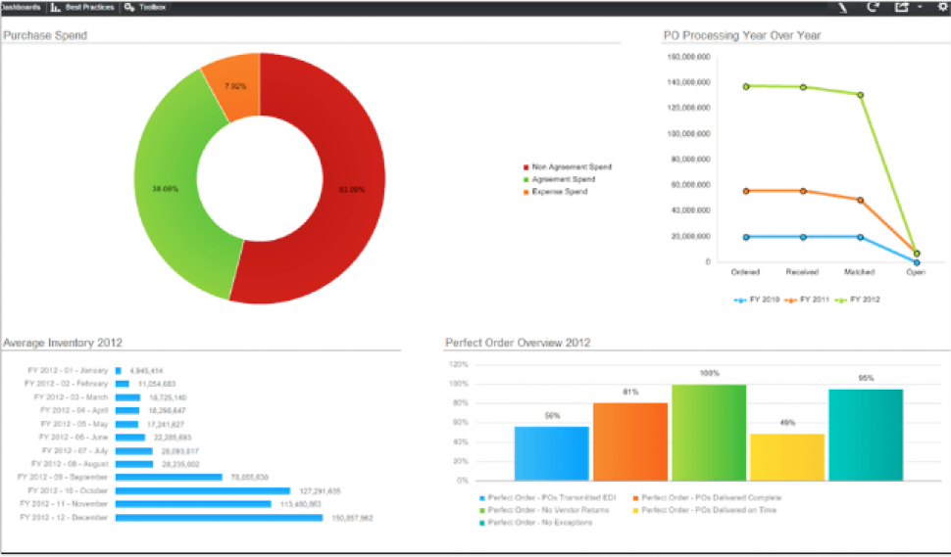The width and height of the screenshot is (951, 557).
Task: Click the Purchase Spend panel title
Action: pos(45,35)
